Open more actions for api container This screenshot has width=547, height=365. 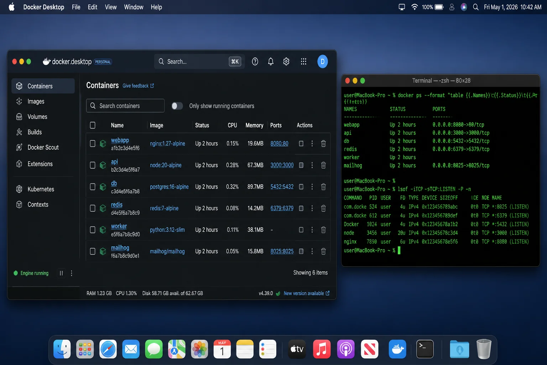(x=312, y=165)
